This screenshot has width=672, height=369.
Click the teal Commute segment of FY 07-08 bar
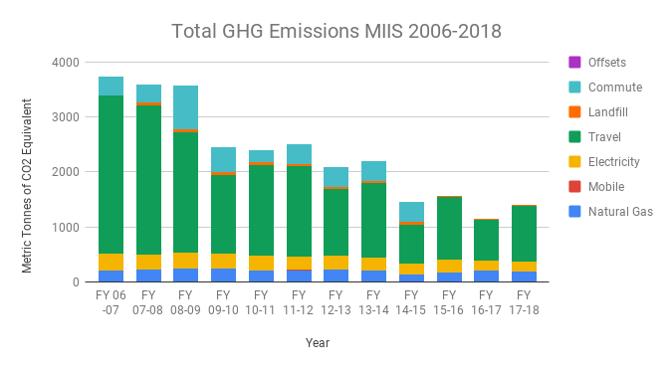click(148, 93)
